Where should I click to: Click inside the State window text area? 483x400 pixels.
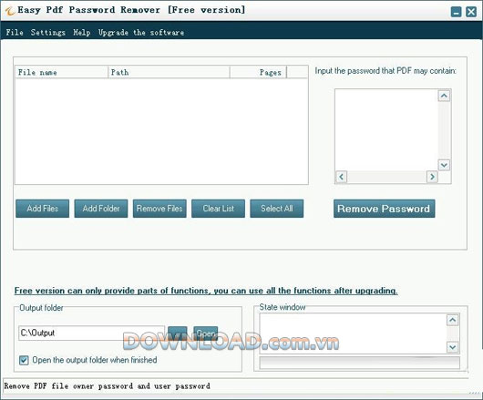353,333
